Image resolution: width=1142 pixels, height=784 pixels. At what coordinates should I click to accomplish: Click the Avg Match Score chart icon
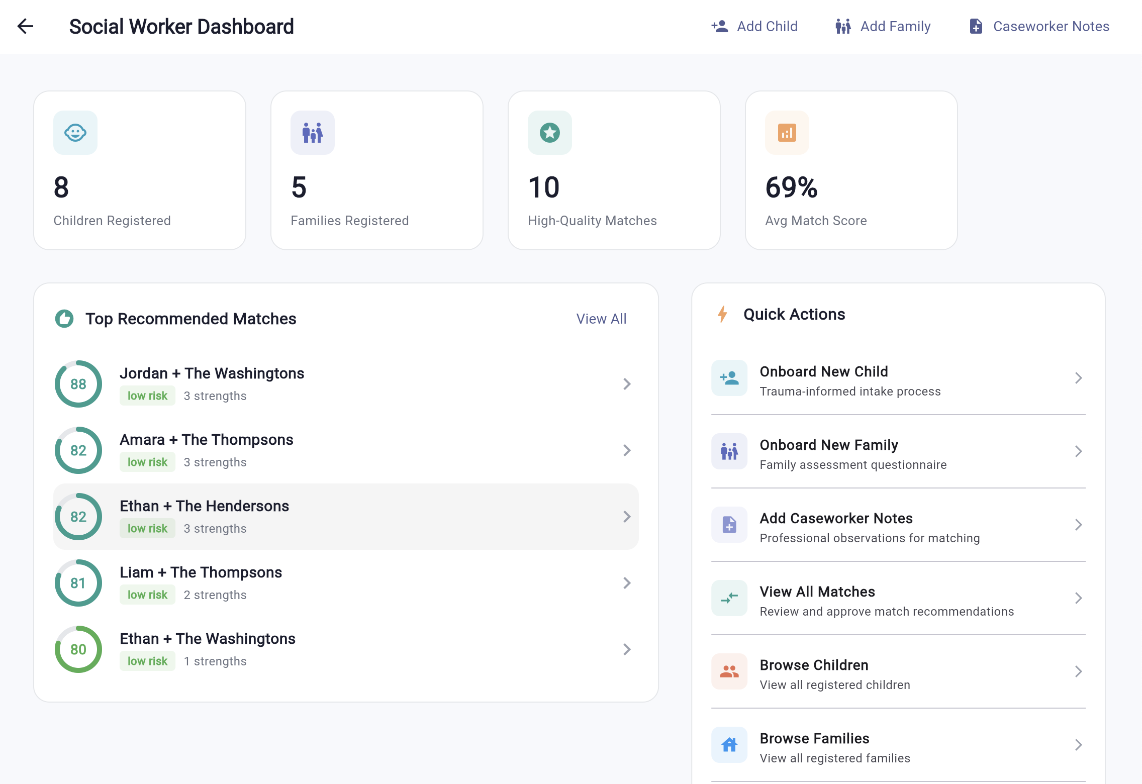click(787, 133)
